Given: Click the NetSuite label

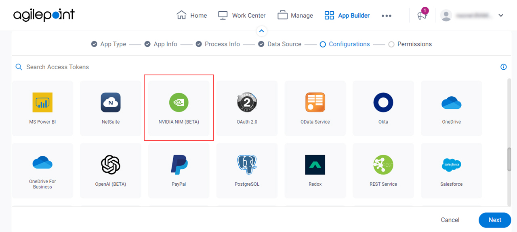Looking at the screenshot, I should 111,122.
